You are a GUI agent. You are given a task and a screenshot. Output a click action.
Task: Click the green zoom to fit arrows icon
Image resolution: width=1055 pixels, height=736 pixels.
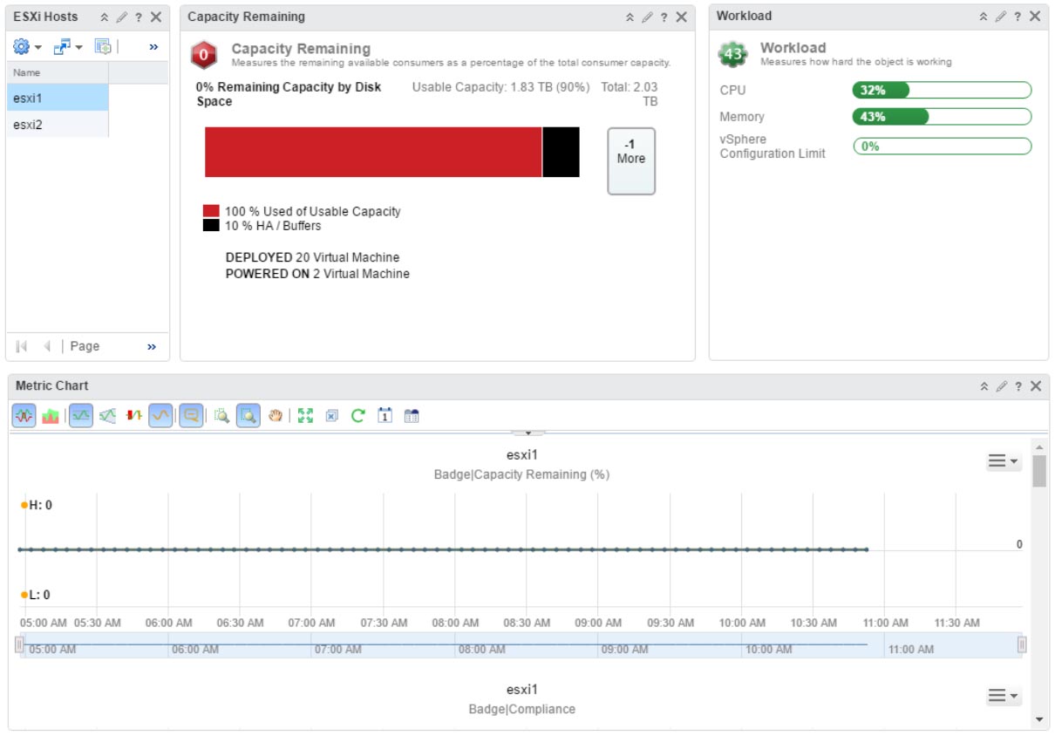[x=305, y=416]
